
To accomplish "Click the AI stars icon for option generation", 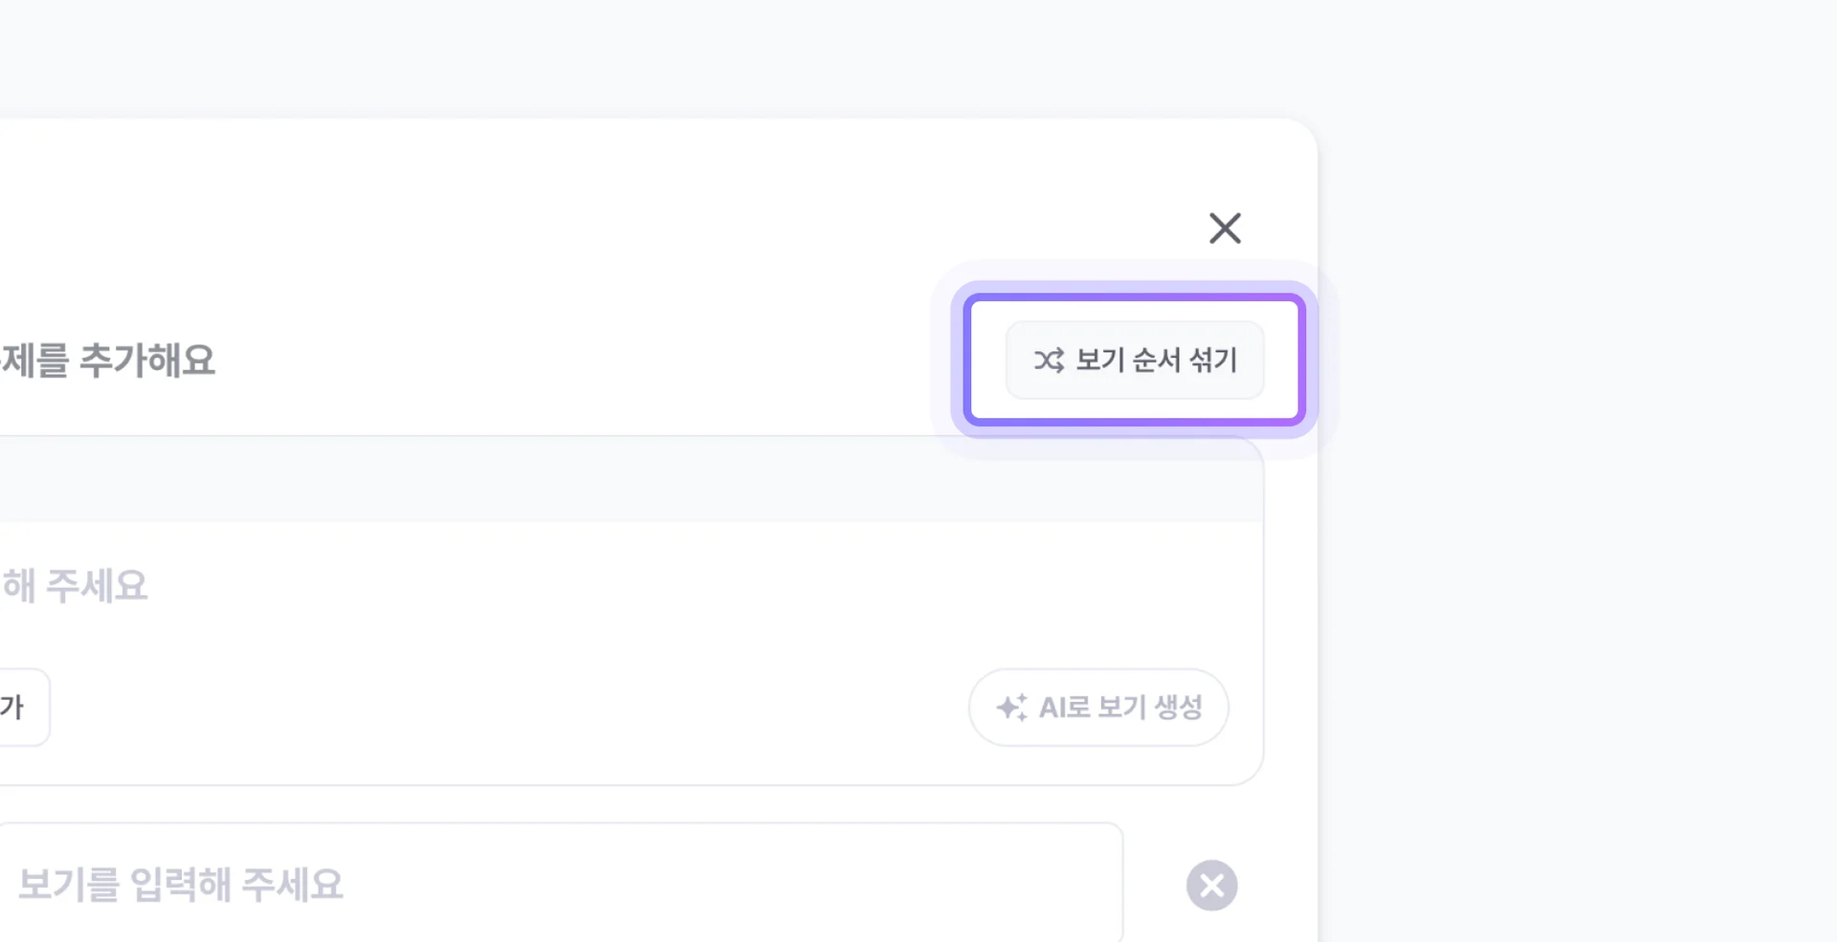I will coord(1012,708).
